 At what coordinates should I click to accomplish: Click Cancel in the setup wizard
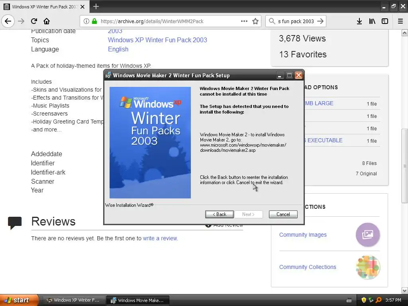[283, 214]
